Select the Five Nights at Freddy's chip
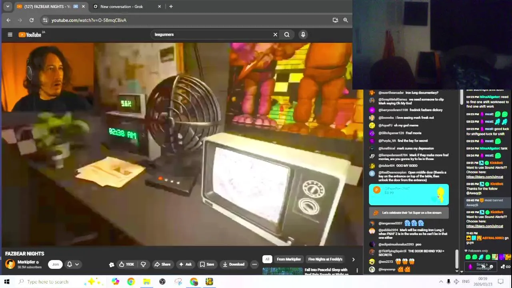This screenshot has width=512, height=288. (x=325, y=259)
